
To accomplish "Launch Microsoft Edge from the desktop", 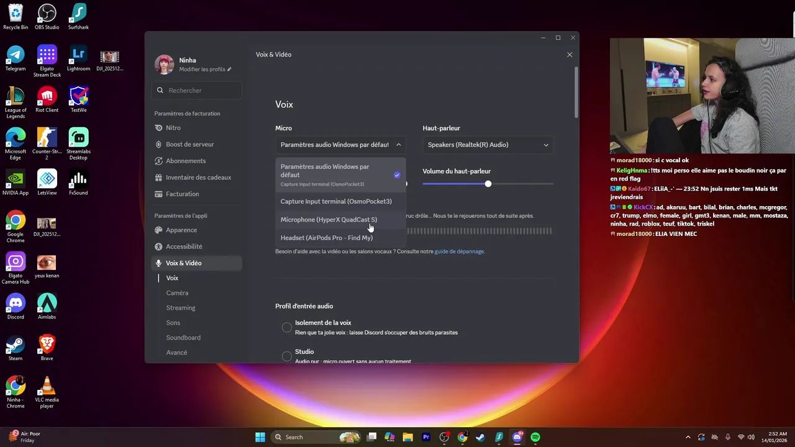I will coord(16,144).
